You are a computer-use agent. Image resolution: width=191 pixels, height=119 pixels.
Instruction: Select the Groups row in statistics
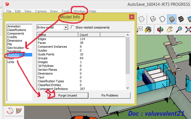pyautogui.click(x=81, y=58)
